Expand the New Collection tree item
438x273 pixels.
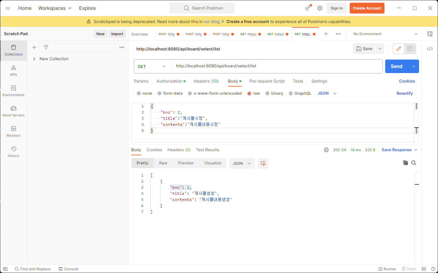pos(34,59)
